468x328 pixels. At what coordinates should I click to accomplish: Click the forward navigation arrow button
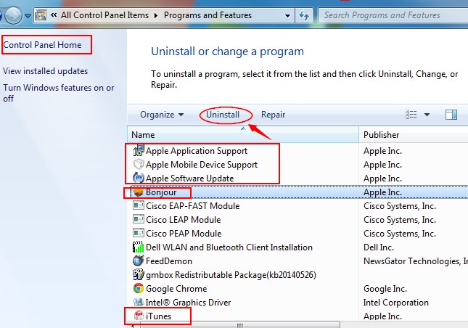[13, 15]
